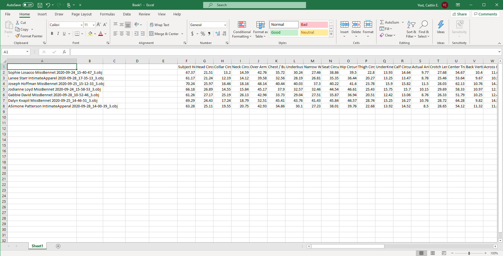Viewport: 503px width, 256px height.
Task: Switch to the View tab
Action: coord(162,14)
